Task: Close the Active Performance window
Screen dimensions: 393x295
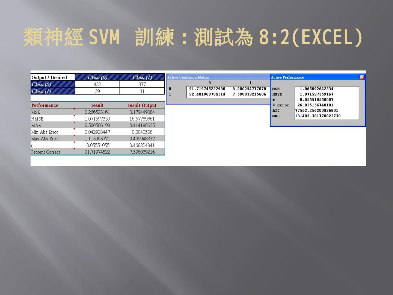Action: tap(362, 77)
